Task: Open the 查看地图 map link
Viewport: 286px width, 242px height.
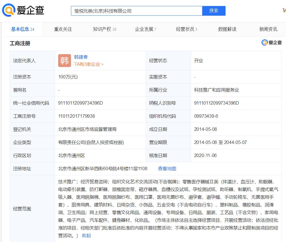Action: (x=167, y=169)
